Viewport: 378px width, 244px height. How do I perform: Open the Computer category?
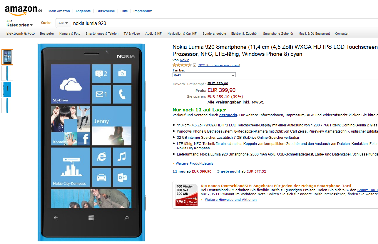click(x=342, y=34)
